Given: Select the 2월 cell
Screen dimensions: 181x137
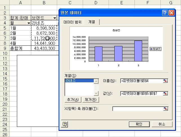Looking at the screenshot, I should (20, 33).
